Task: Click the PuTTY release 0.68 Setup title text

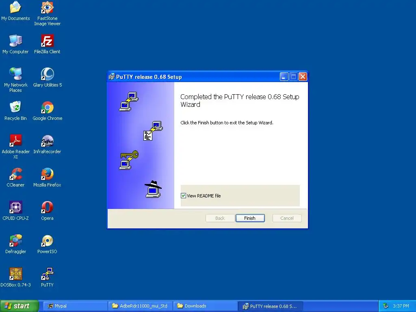Action: pyautogui.click(x=149, y=77)
